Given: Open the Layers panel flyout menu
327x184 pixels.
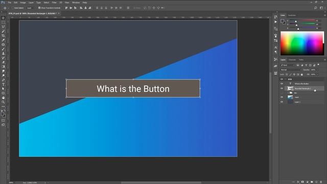Looking at the screenshot, I should (325, 60).
